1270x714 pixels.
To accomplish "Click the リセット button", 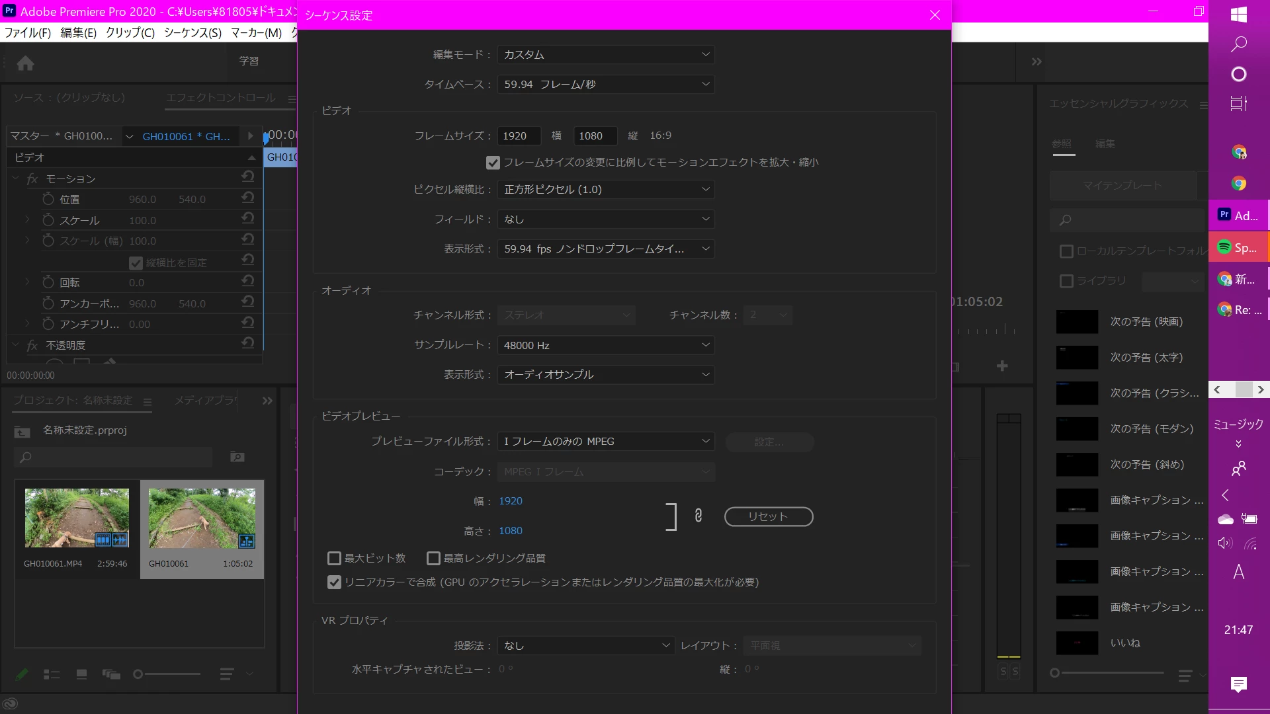I will tap(768, 516).
